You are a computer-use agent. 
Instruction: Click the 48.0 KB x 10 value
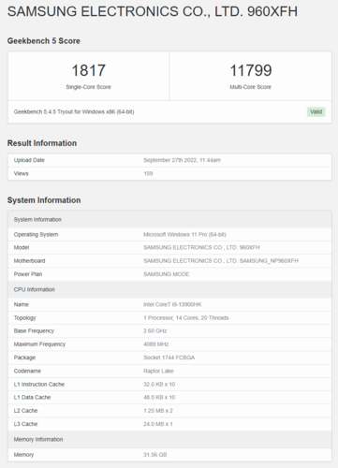click(x=159, y=398)
